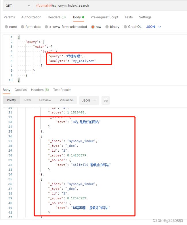The image size is (187, 225).
Task: Click the _score 0.14288379 value
Action: [x=77, y=155]
